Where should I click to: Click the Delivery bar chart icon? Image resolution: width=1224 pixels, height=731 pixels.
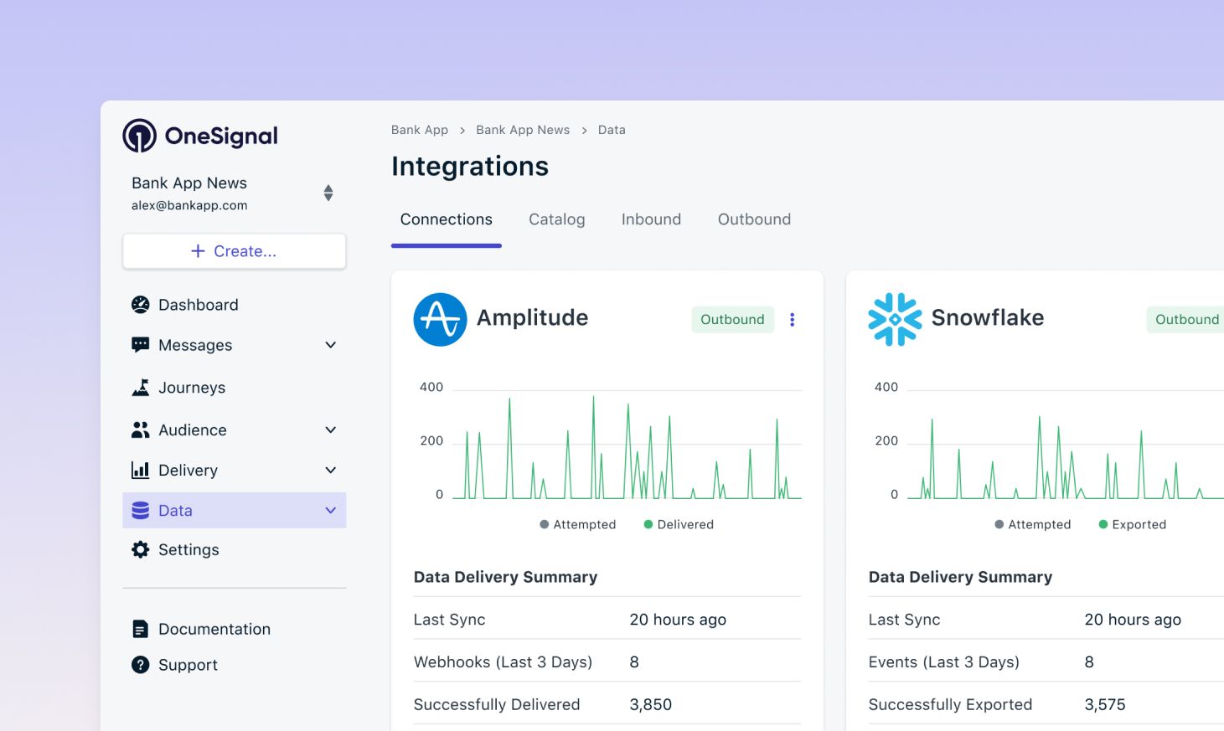pyautogui.click(x=141, y=470)
